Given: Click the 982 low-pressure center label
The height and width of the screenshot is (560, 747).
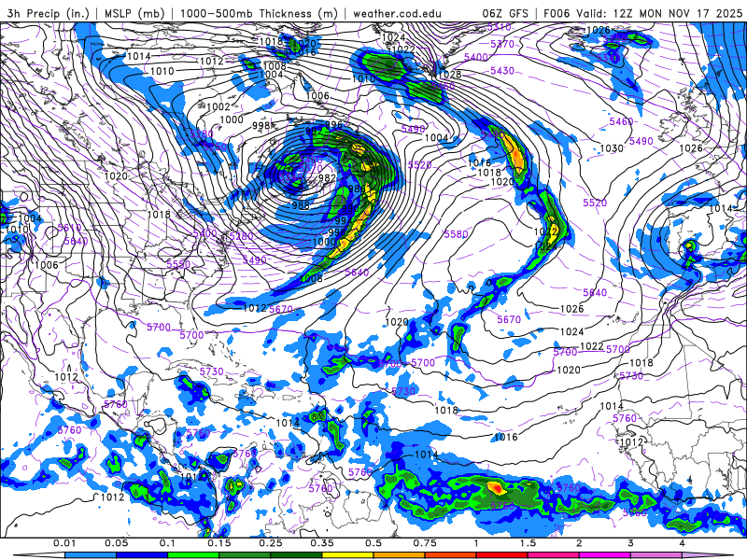Looking at the screenshot, I should click(328, 177).
